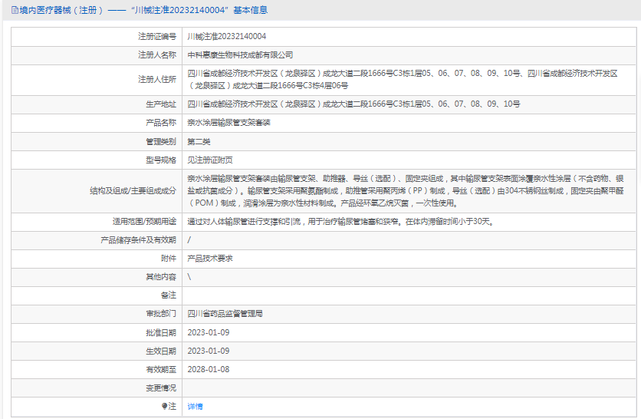Click expiry date 2028-01-08
Screen dimensions: 641x419
pyautogui.click(x=209, y=369)
